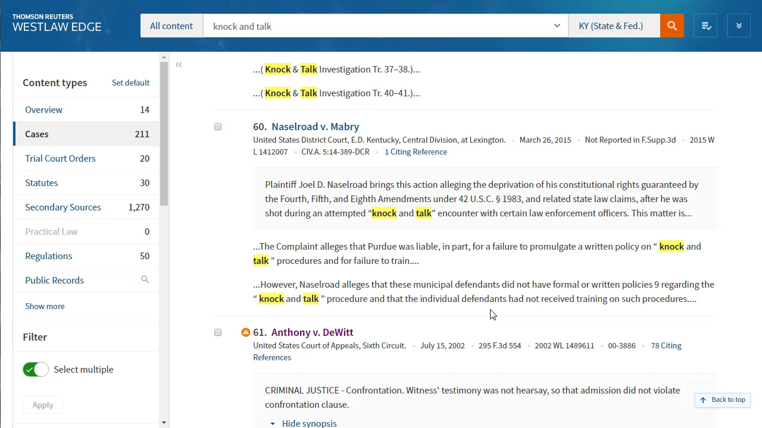Open the search box suggestions dropdown arrow

[557, 26]
